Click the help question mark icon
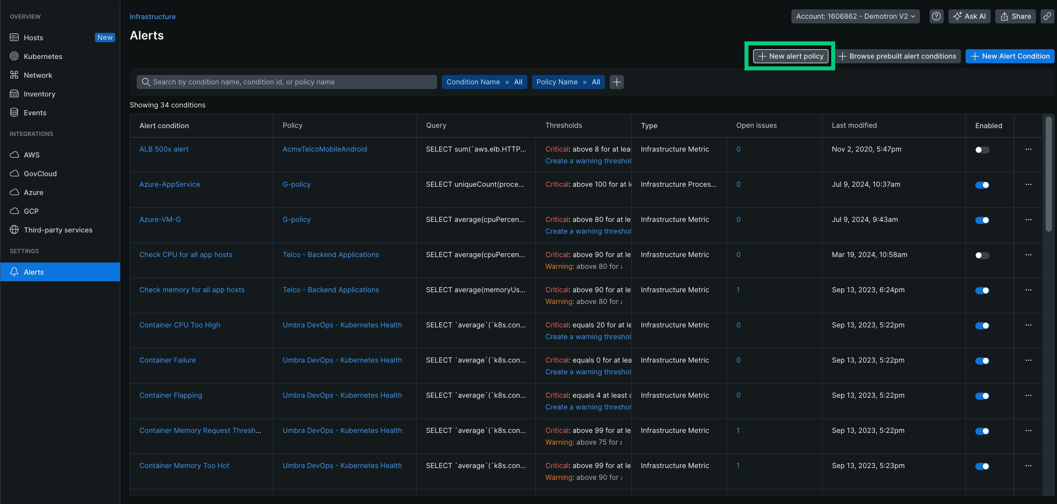 tap(936, 16)
